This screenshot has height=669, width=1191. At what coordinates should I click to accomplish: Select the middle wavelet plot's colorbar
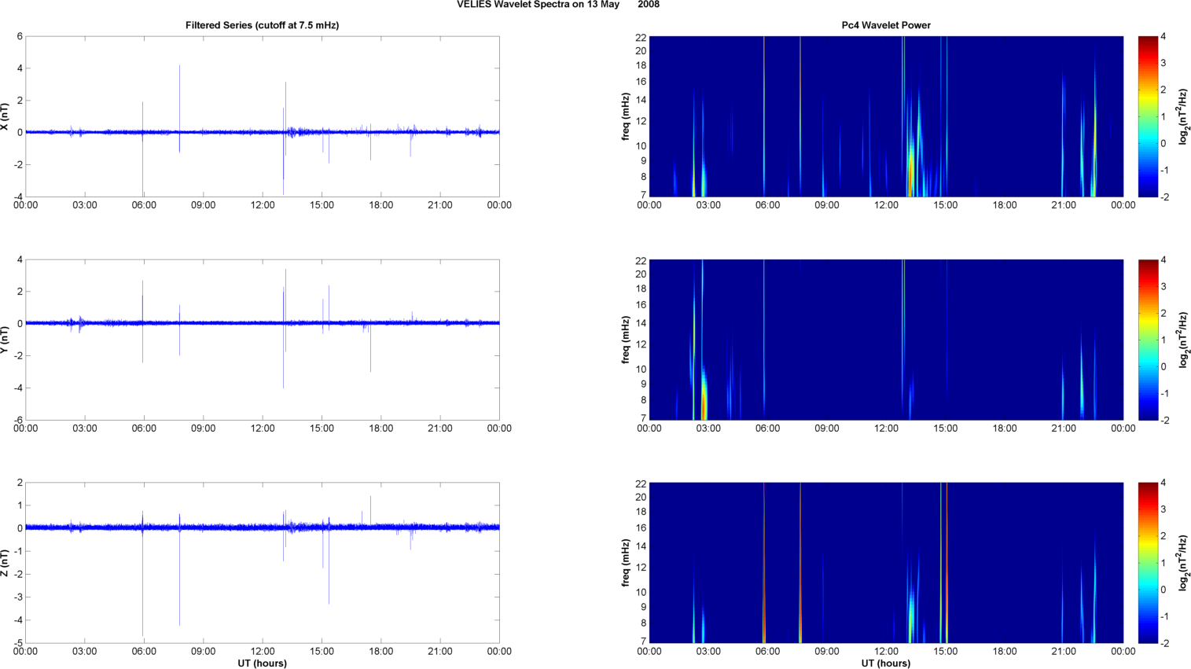tap(1148, 340)
